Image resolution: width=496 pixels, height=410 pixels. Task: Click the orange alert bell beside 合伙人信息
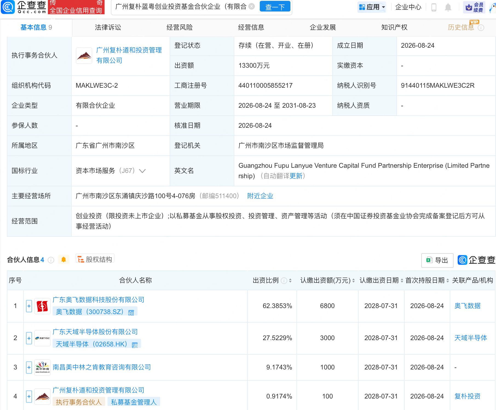pos(64,260)
